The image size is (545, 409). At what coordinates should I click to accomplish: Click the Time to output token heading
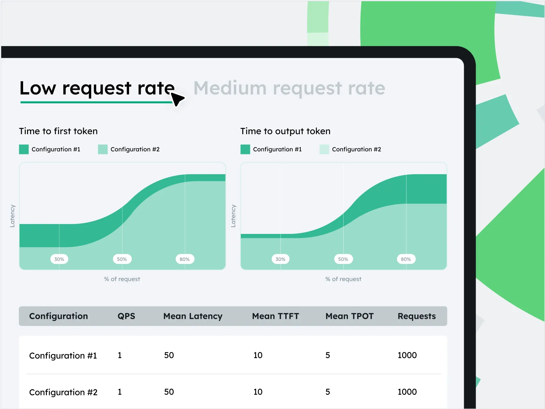[x=285, y=131]
